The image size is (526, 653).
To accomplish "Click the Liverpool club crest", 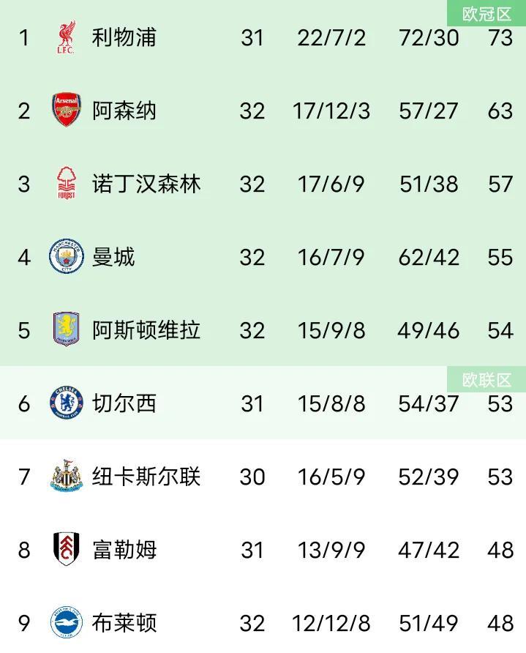I will [x=66, y=37].
